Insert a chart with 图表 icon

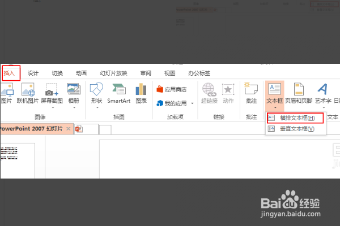(141, 93)
